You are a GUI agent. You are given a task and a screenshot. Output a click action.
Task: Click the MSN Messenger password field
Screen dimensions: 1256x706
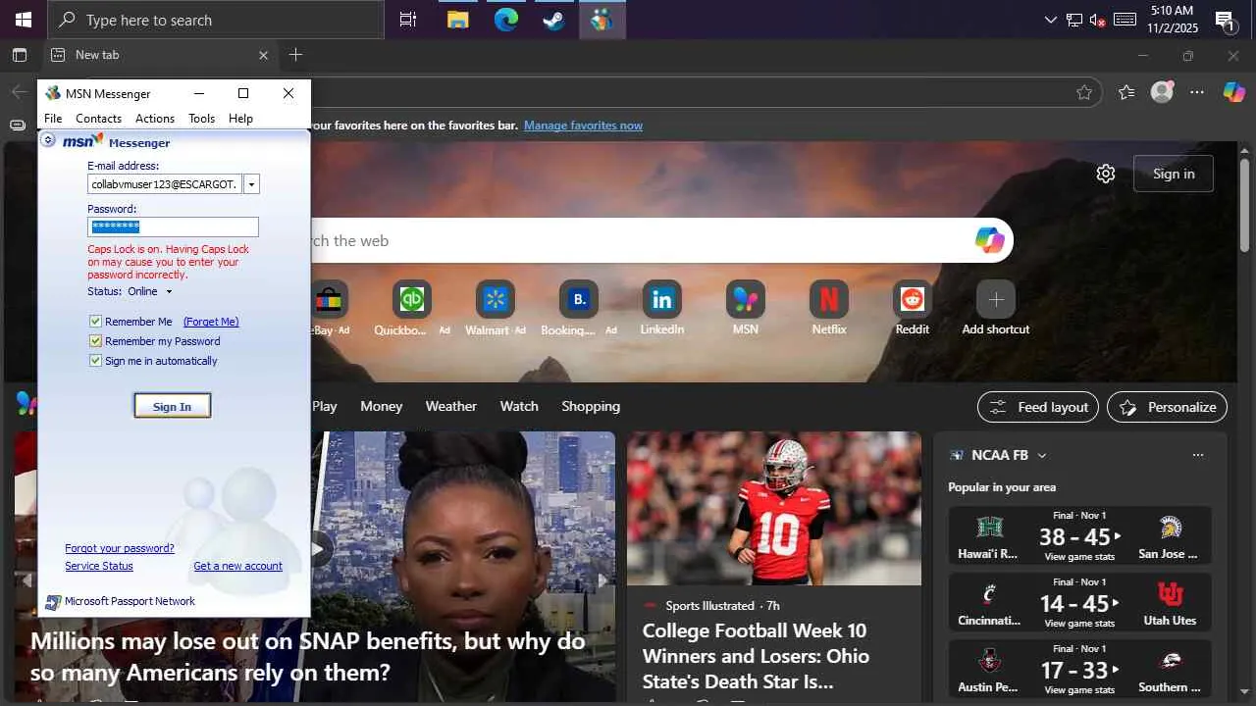(x=173, y=227)
